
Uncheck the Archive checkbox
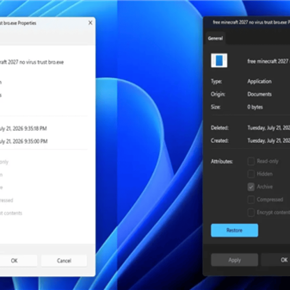pos(251,187)
